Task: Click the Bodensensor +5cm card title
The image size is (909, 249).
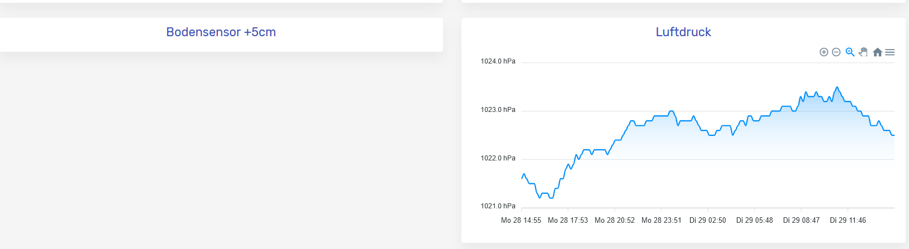Action: (221, 32)
